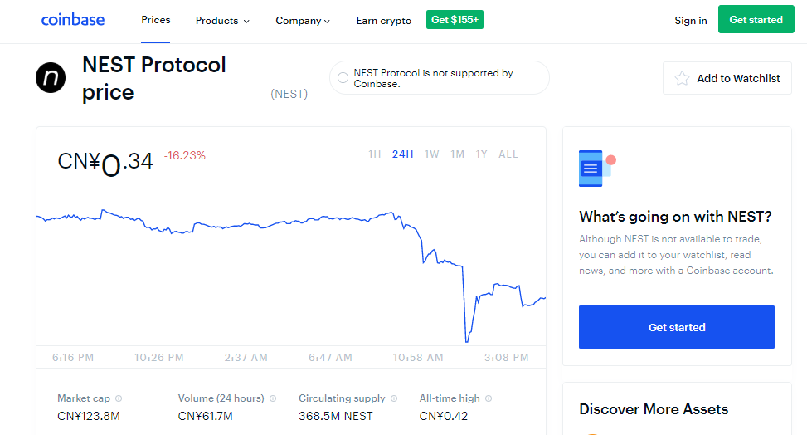The image size is (807, 435).
Task: Click the All-time high label
Action: click(450, 398)
